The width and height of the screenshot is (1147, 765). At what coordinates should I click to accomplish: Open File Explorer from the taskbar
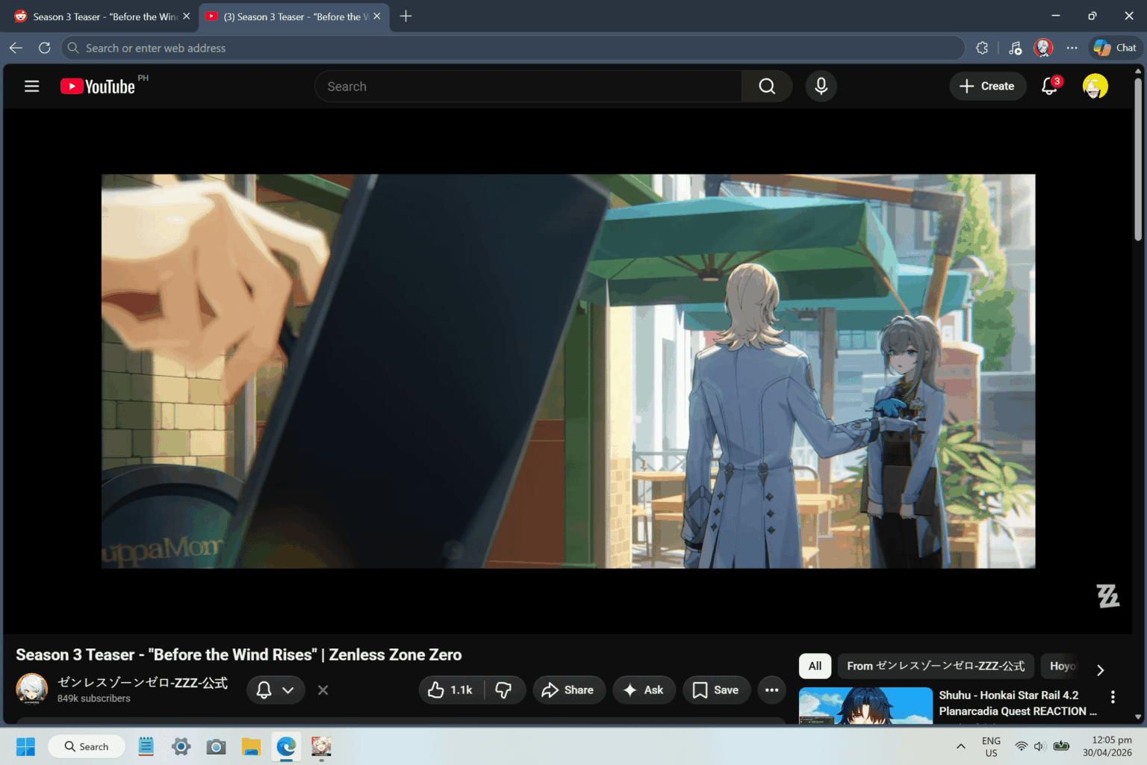pyautogui.click(x=251, y=746)
